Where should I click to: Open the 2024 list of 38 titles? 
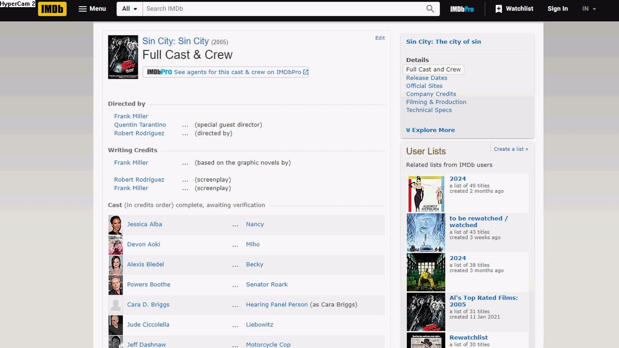(457, 258)
